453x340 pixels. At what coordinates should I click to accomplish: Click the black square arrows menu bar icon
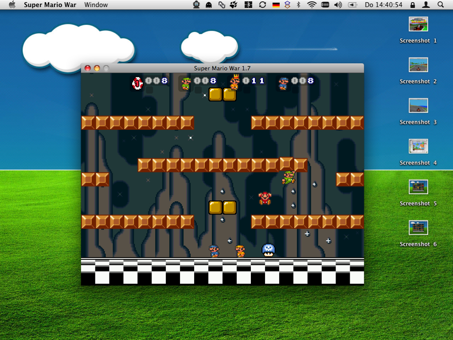click(248, 4)
